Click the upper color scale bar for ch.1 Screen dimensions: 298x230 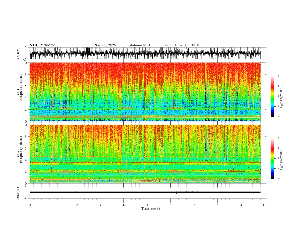[272, 96]
